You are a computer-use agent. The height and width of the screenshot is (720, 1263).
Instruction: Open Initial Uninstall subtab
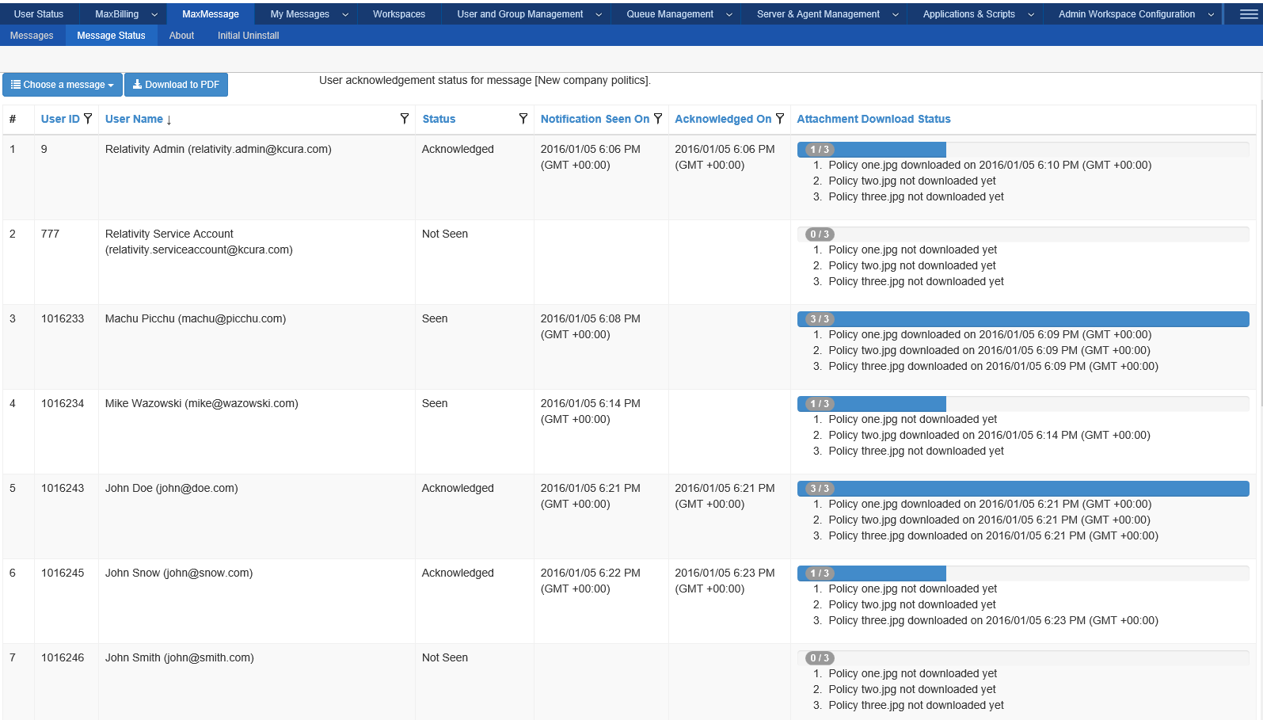point(249,36)
